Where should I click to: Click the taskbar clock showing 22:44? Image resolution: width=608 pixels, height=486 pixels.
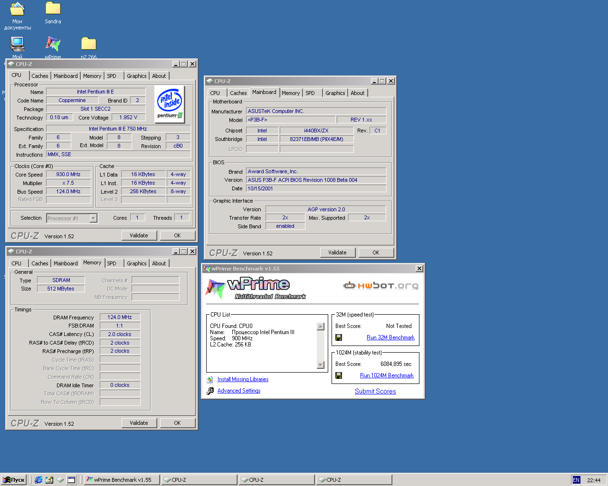tap(594, 480)
